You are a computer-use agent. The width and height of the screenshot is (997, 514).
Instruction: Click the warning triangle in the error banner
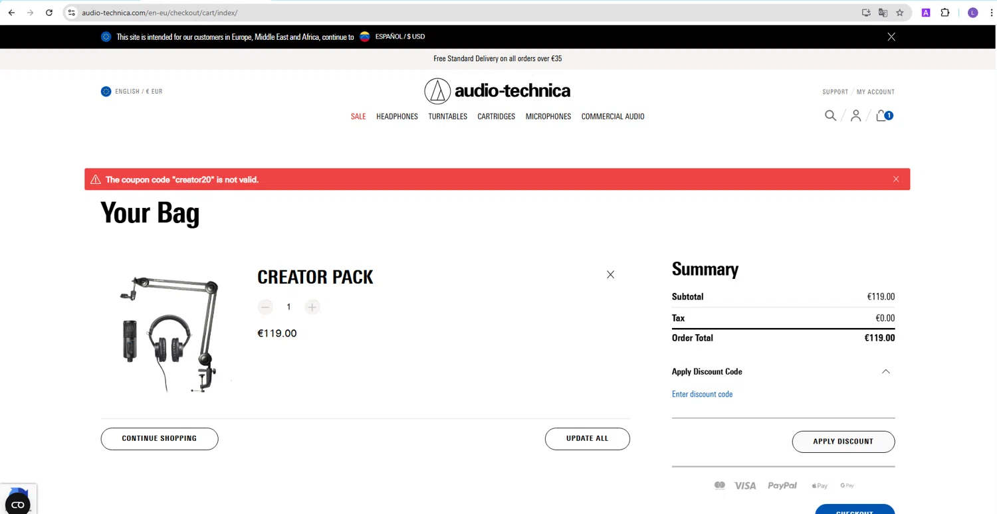tap(96, 179)
